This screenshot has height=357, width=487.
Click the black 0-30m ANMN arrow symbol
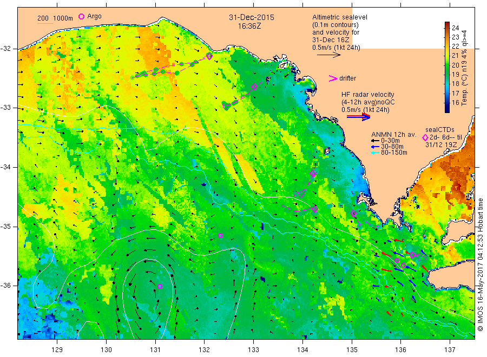(375, 141)
